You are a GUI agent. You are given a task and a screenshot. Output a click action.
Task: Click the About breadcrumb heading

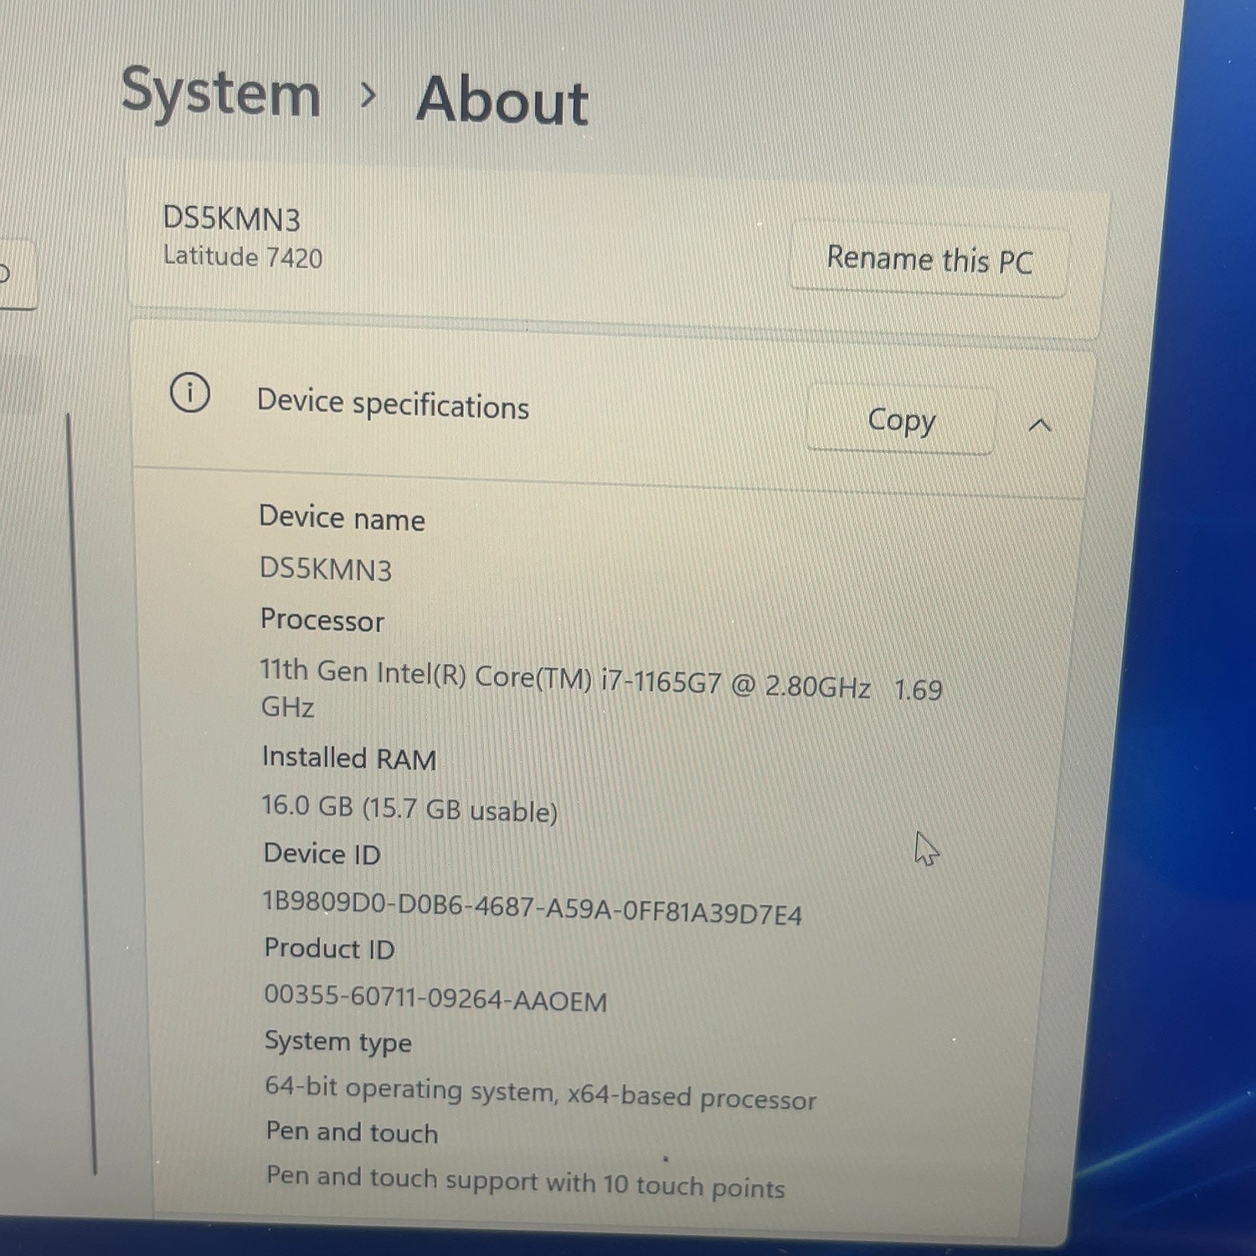[503, 100]
